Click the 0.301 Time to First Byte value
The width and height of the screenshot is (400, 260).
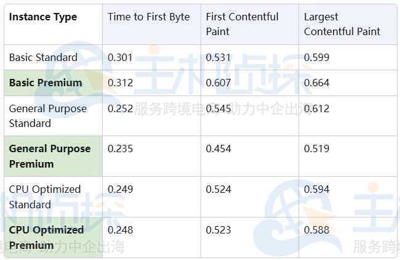tap(120, 57)
